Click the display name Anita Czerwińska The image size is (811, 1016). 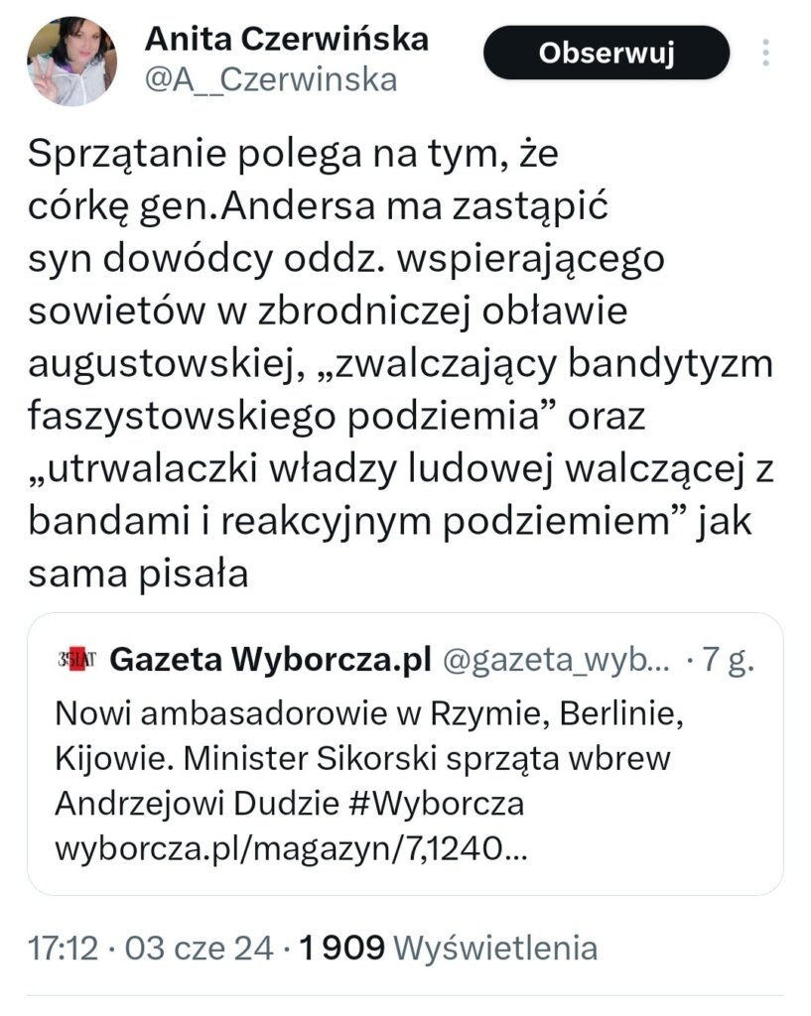[x=287, y=39]
